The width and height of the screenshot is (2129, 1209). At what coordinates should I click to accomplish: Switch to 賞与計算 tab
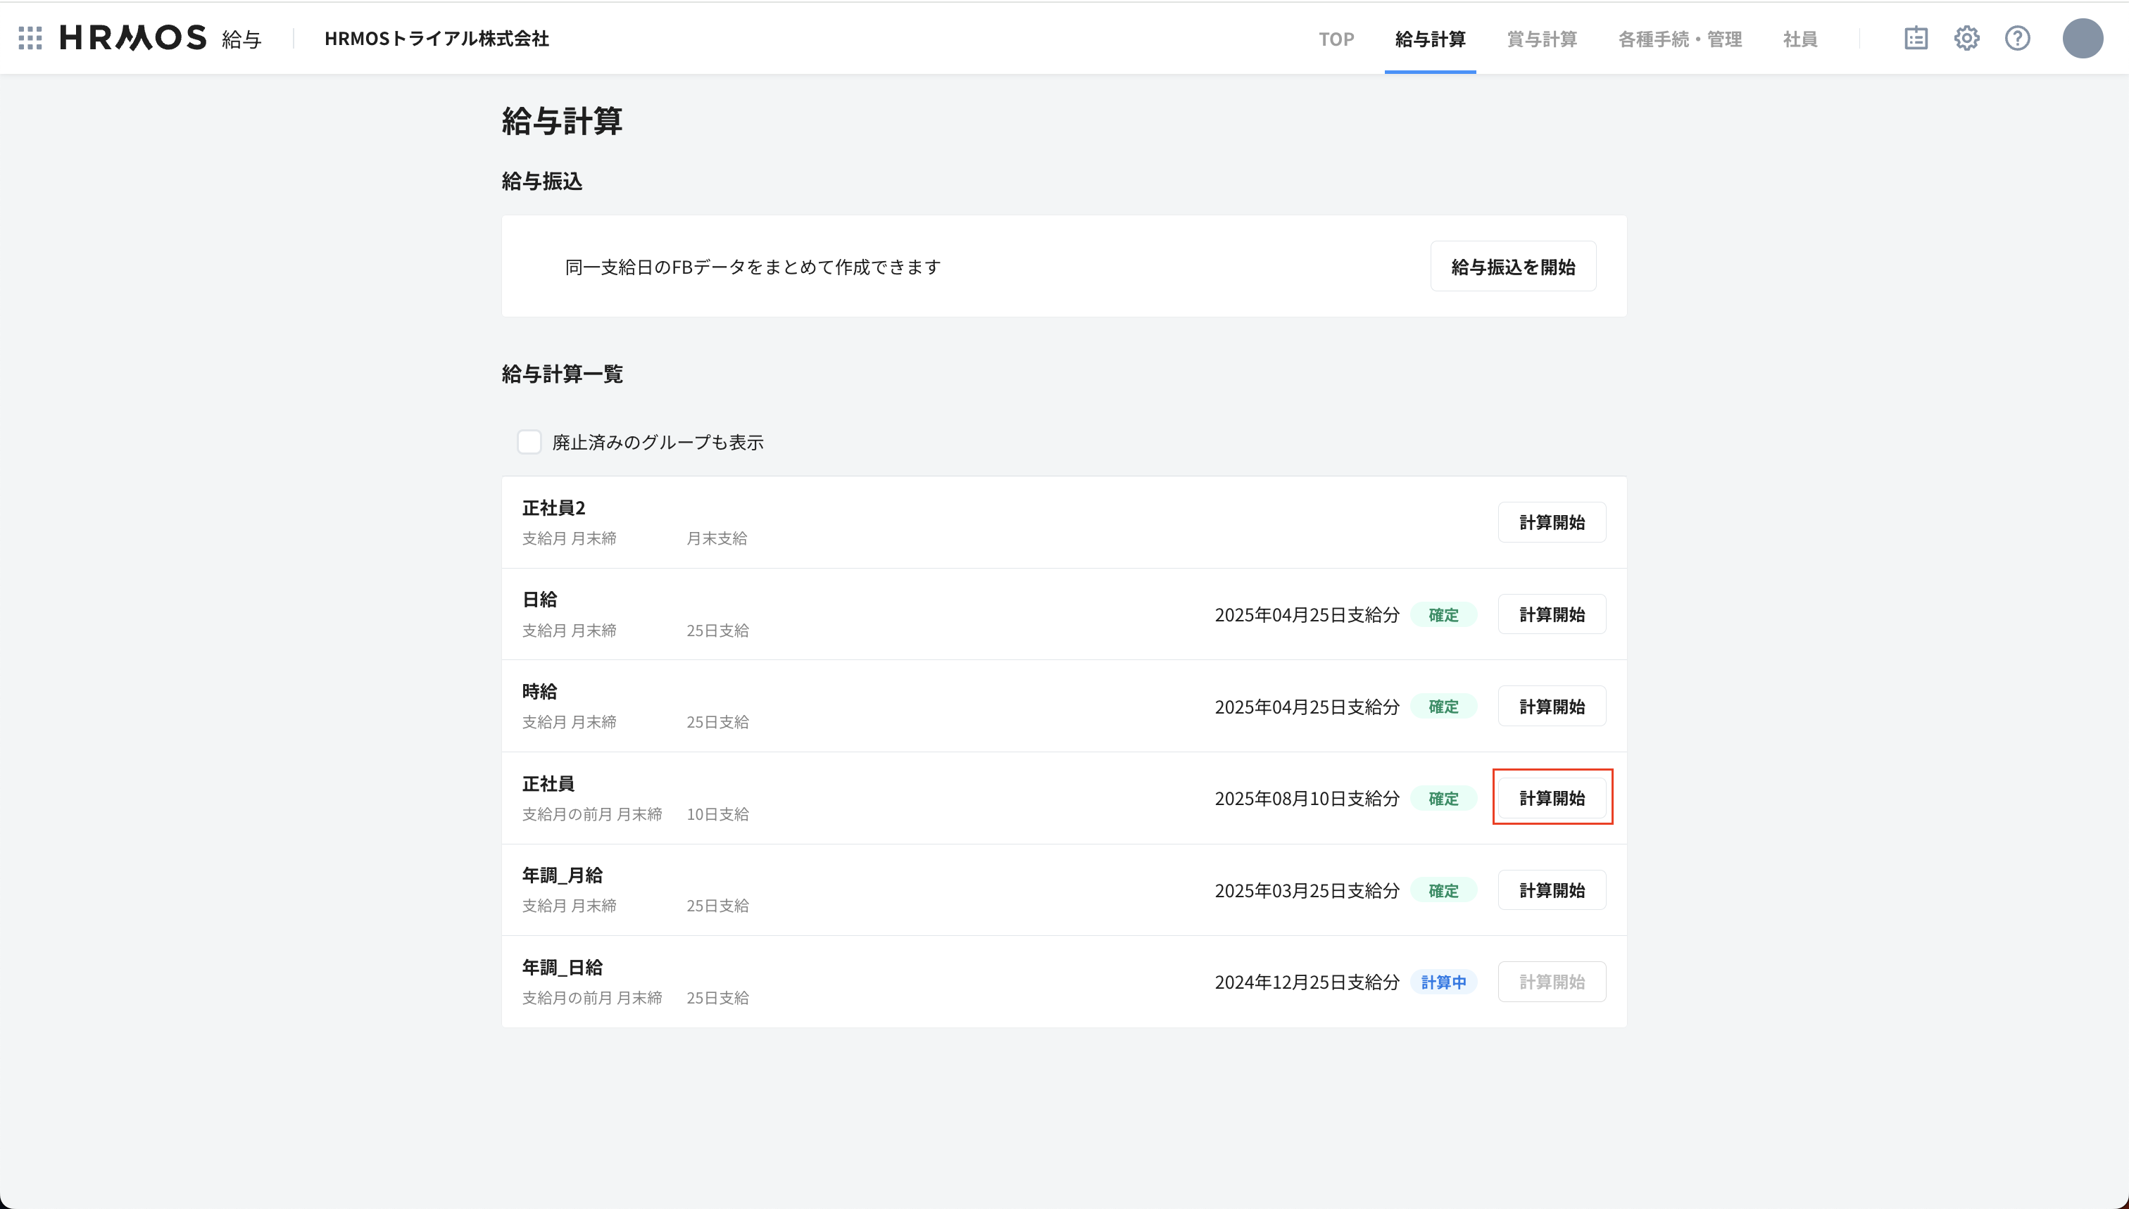pos(1542,39)
